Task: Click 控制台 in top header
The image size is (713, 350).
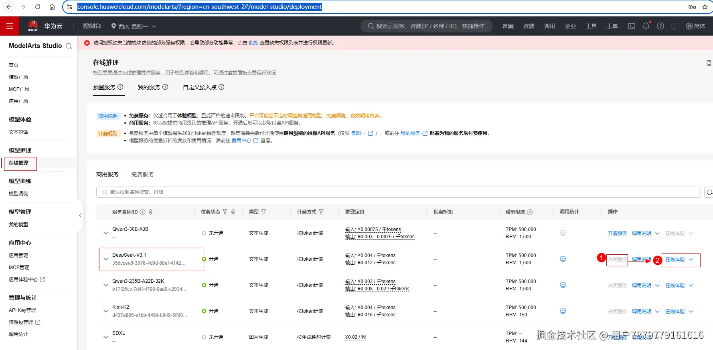Action: (x=92, y=26)
